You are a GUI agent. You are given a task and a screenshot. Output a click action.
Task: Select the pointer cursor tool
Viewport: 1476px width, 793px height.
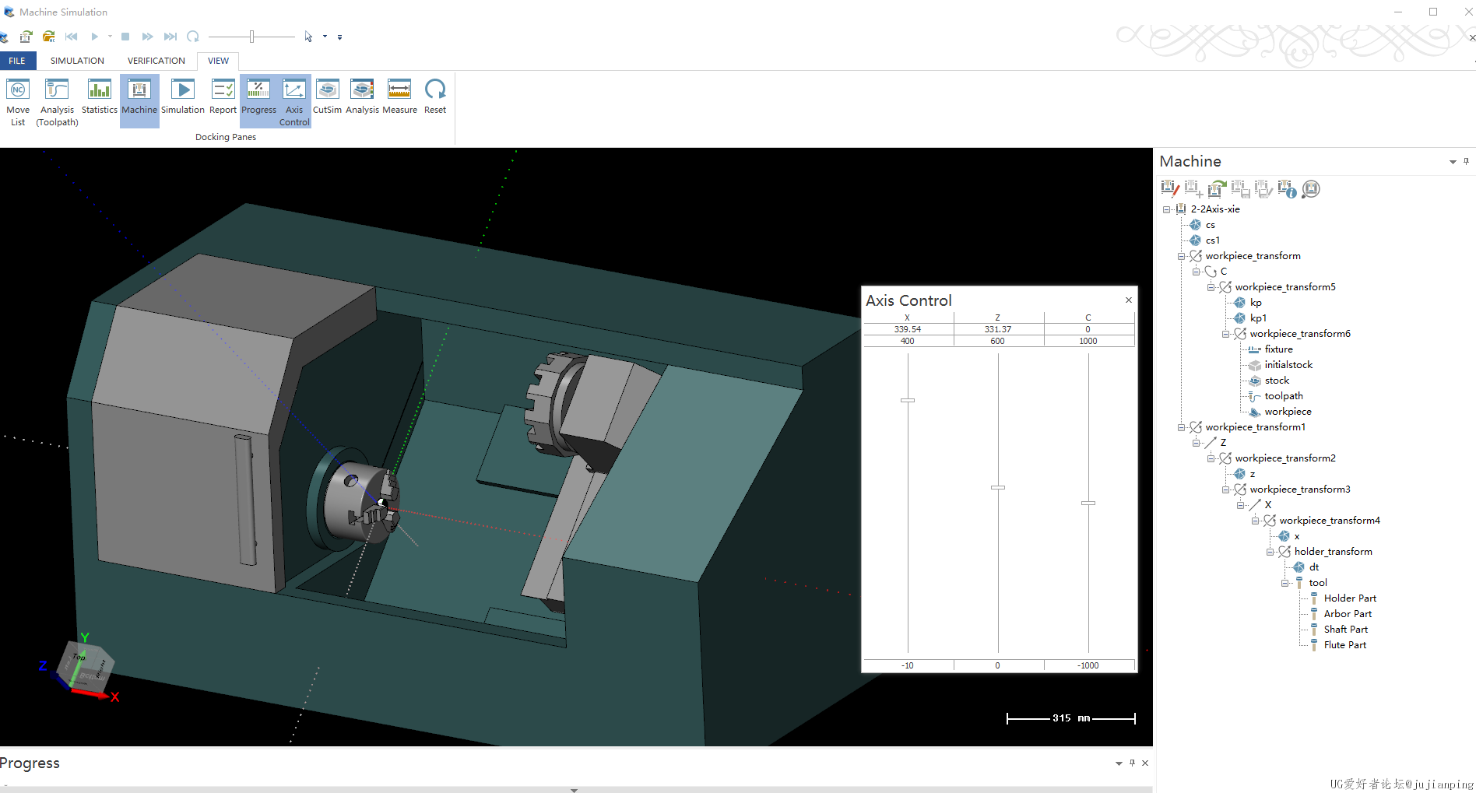pyautogui.click(x=308, y=37)
